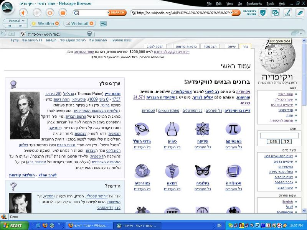Open the list open tabs icon
This screenshot has height=230, width=307.
tap(295, 33)
